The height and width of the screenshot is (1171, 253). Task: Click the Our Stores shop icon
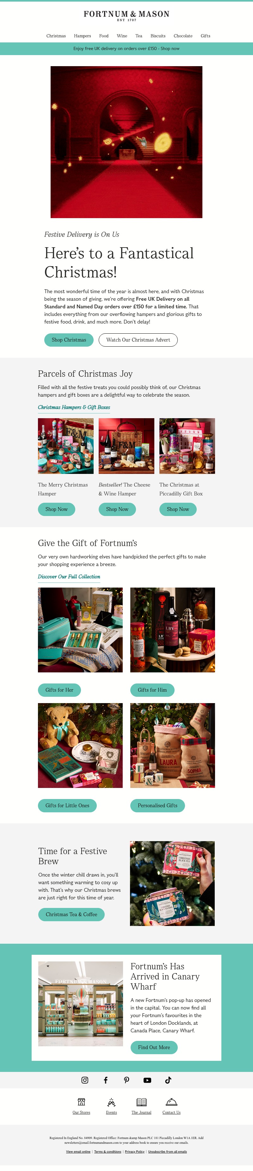click(x=81, y=1101)
